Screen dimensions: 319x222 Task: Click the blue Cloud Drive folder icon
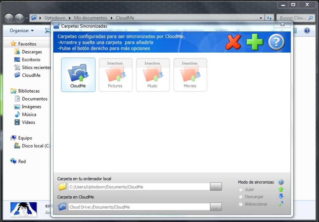click(x=62, y=207)
